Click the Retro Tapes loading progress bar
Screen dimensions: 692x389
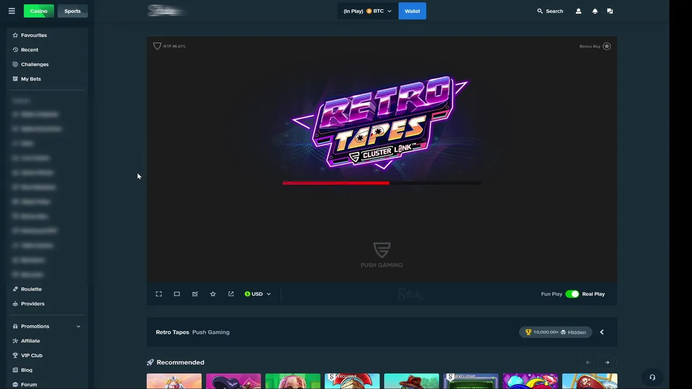pos(382,183)
